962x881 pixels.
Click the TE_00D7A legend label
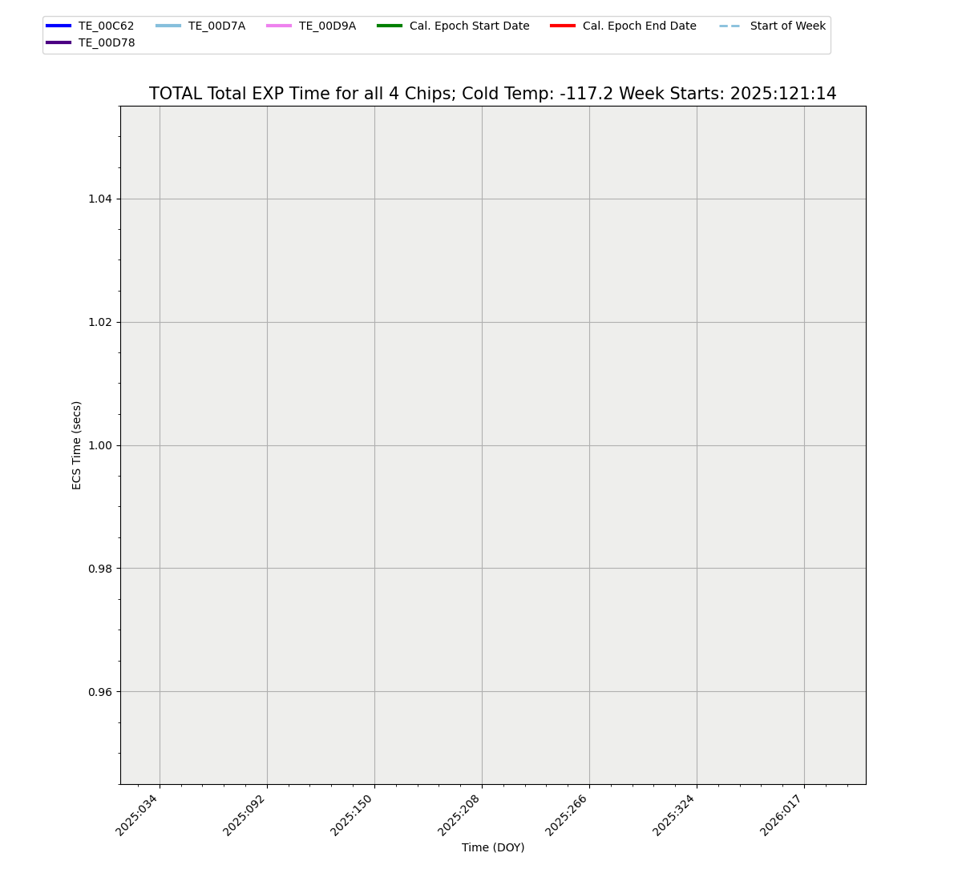(x=216, y=26)
